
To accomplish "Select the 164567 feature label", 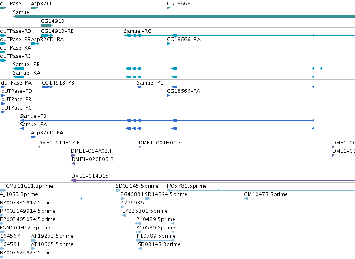I will 10,236.
